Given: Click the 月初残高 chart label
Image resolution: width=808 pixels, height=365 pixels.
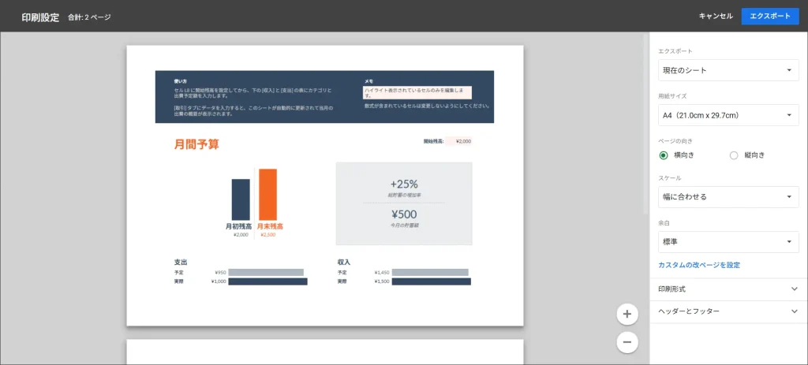Looking at the screenshot, I should tap(238, 226).
